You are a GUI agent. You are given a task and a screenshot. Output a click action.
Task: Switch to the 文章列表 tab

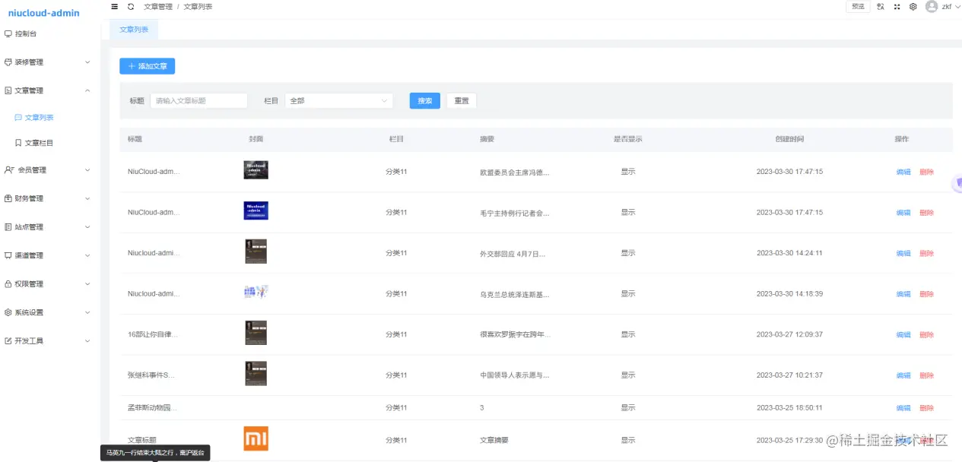(x=133, y=30)
